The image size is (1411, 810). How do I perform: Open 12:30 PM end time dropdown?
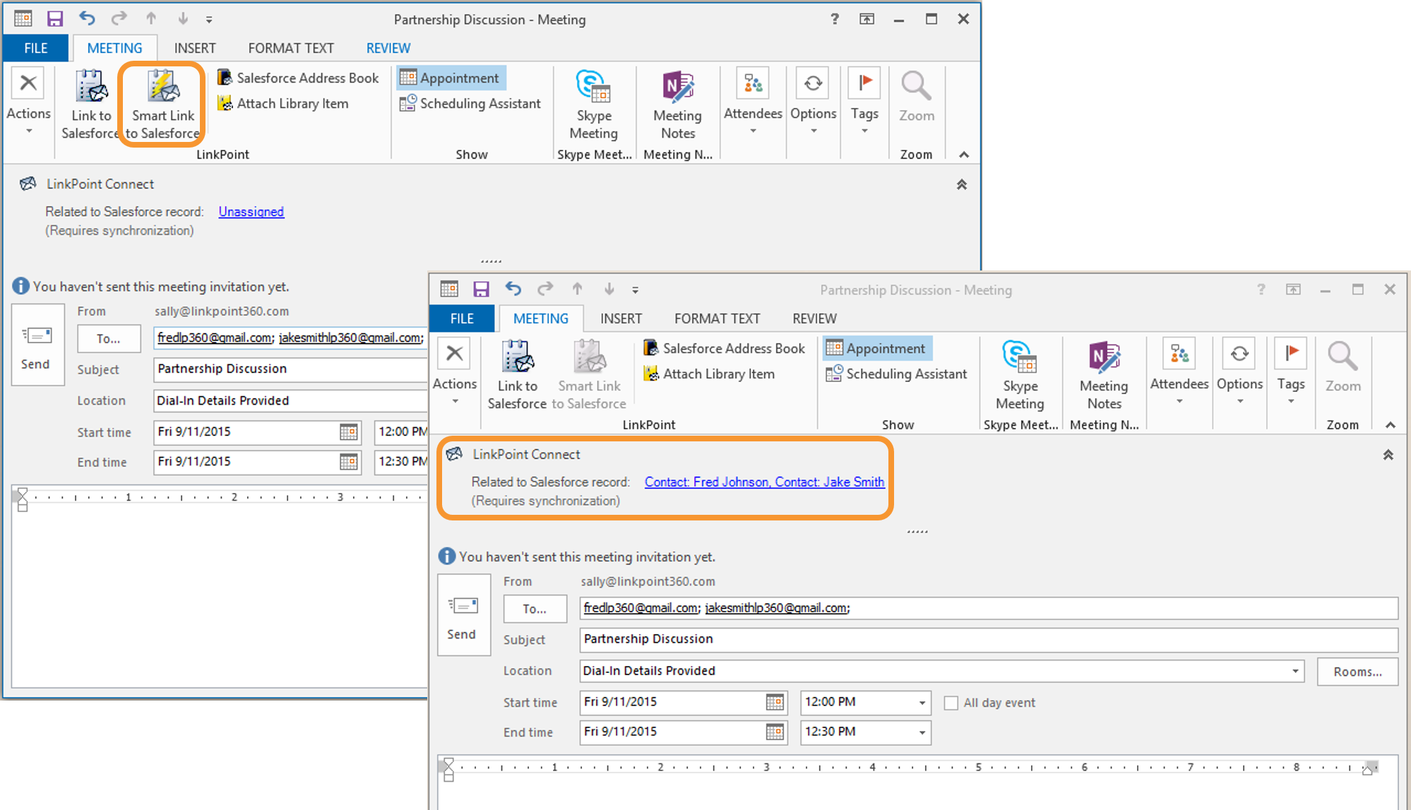[x=922, y=732]
